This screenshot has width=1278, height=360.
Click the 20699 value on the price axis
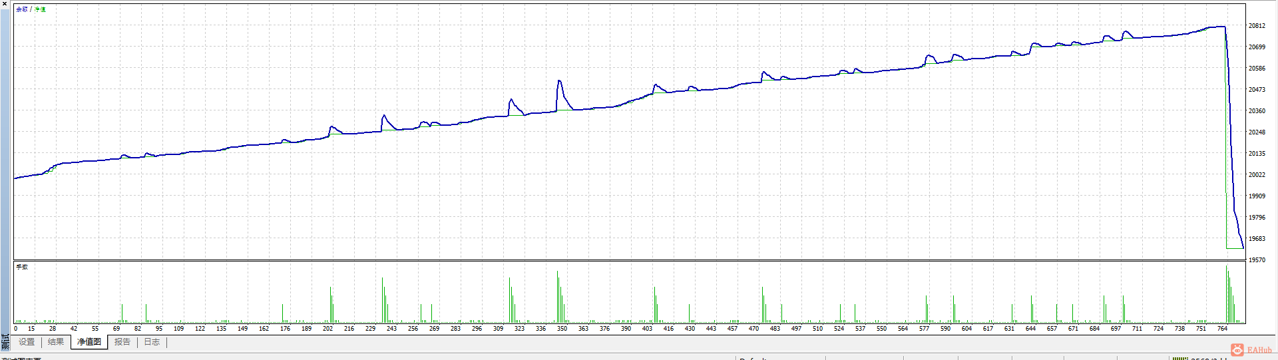1257,47
